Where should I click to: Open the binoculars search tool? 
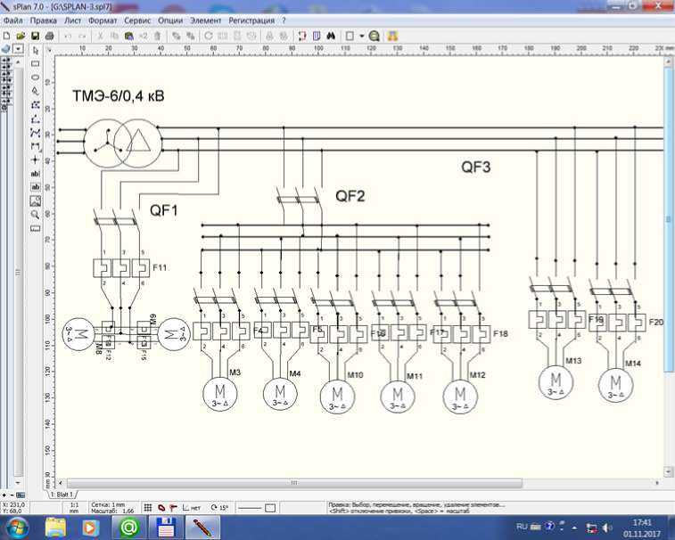click(331, 36)
